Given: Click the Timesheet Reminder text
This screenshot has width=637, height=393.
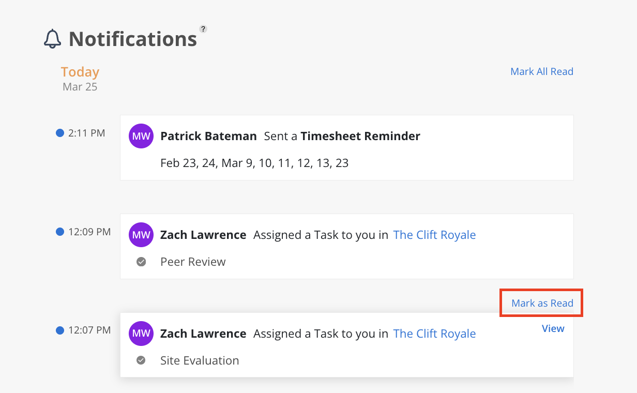Looking at the screenshot, I should tap(360, 136).
